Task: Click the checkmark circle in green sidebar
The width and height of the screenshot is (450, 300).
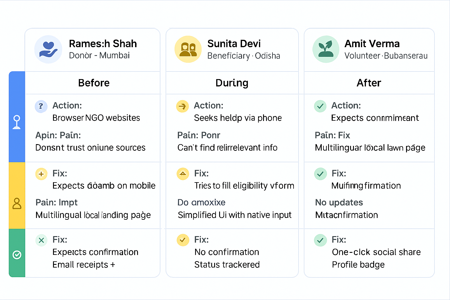Action: coord(17,255)
